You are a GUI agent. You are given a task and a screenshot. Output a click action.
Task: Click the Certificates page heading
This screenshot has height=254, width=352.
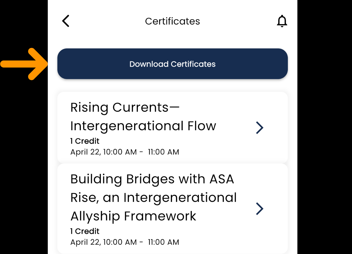click(x=172, y=21)
